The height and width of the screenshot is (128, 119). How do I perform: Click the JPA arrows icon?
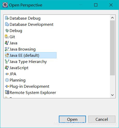7,74
